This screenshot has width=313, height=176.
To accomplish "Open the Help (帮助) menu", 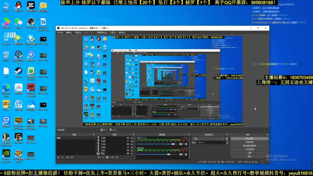I will [x=122, y=32].
